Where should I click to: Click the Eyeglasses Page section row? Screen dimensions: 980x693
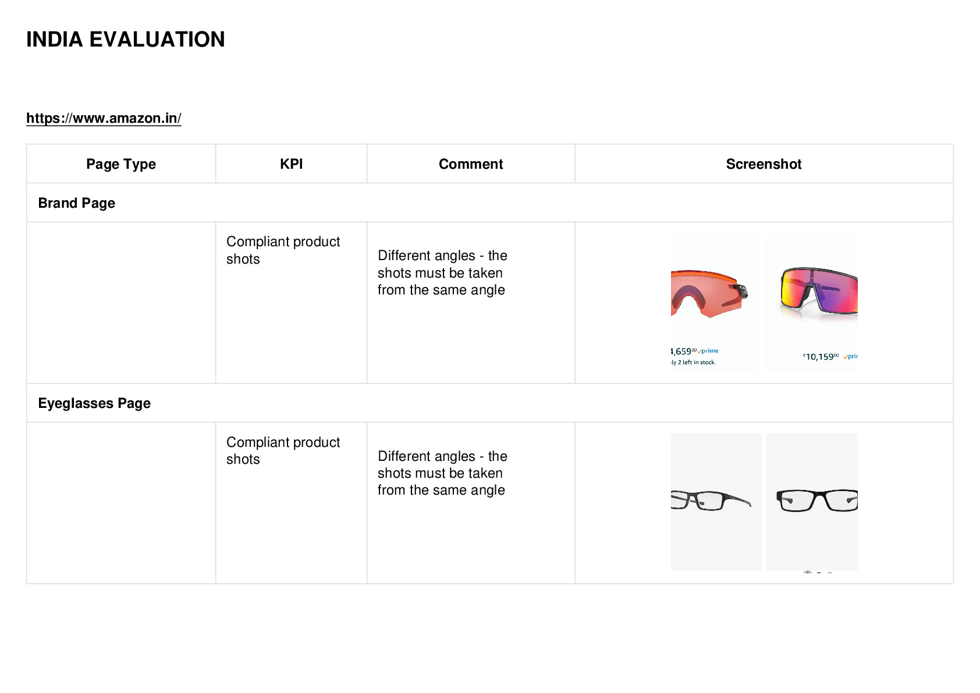(x=490, y=403)
